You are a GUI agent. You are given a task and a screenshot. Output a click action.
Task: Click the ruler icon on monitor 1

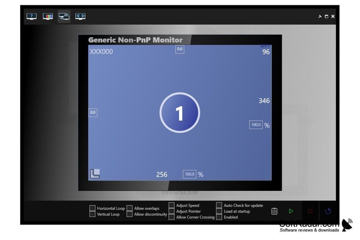click(95, 174)
